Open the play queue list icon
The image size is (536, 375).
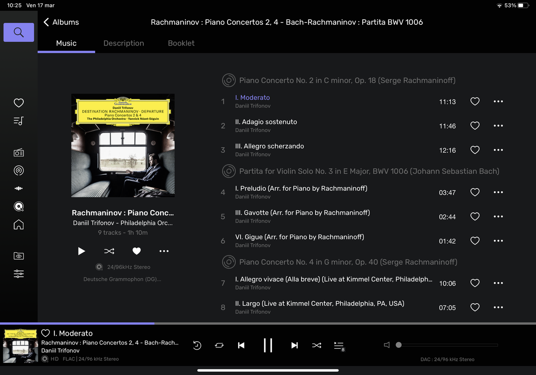pos(339,346)
